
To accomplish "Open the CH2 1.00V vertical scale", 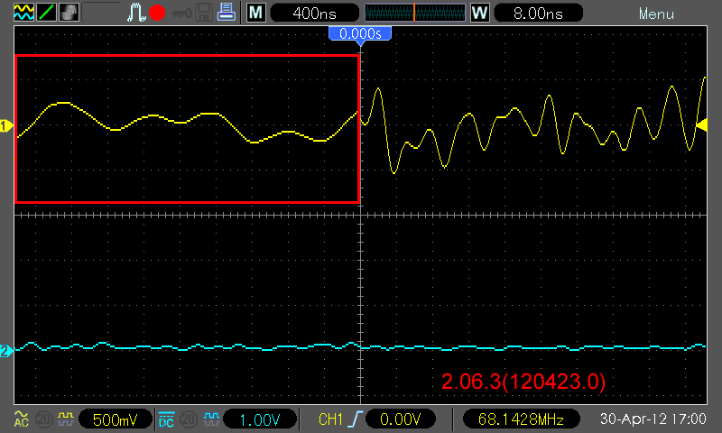I will click(x=260, y=419).
